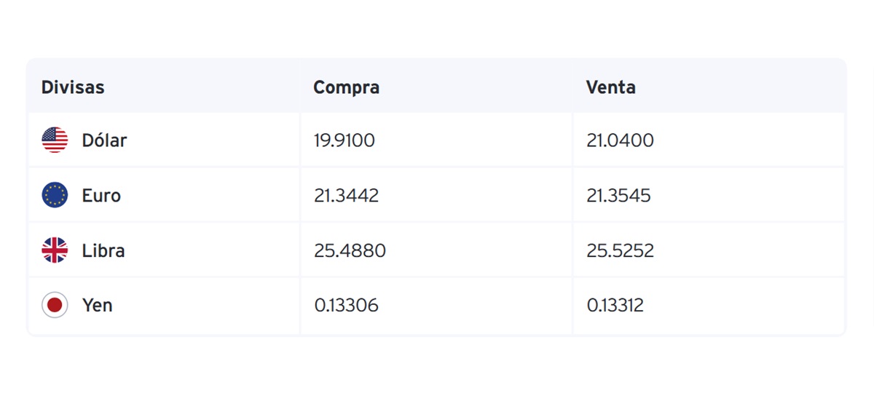Click the Compra column header

347,87
